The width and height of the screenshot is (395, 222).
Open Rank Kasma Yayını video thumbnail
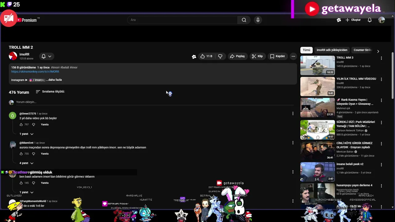pos(318,108)
